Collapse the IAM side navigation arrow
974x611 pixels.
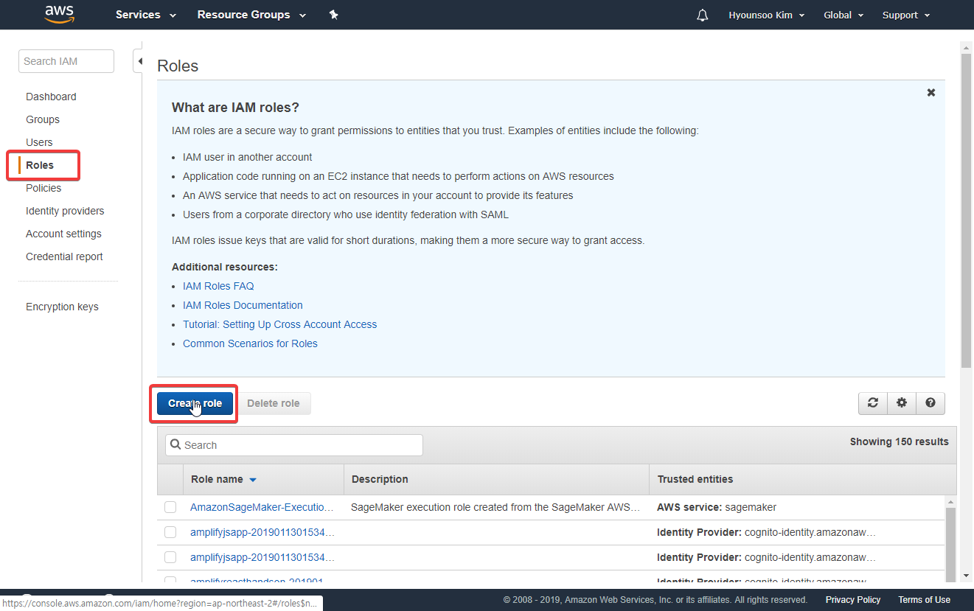(x=138, y=61)
